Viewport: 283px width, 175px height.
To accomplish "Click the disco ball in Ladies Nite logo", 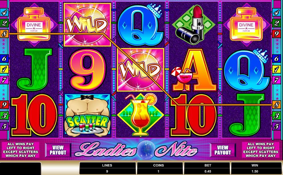I will coord(146,150).
